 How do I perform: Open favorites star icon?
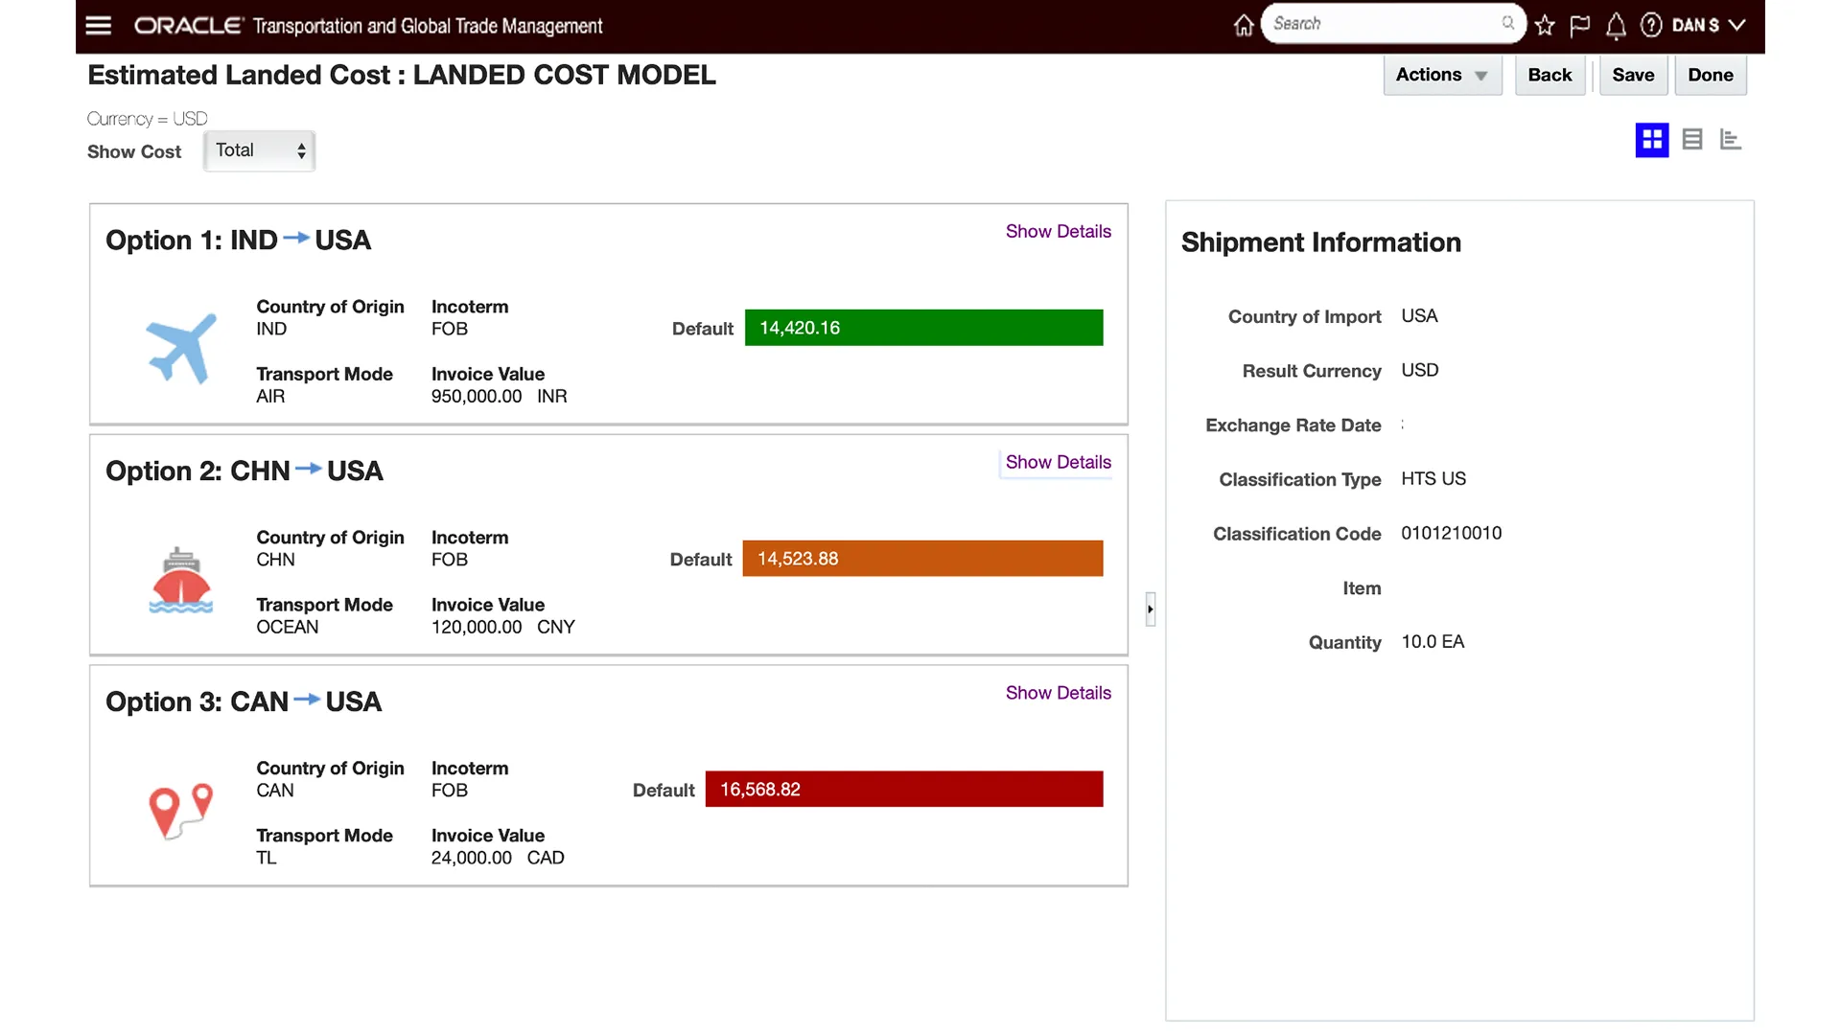tap(1545, 26)
